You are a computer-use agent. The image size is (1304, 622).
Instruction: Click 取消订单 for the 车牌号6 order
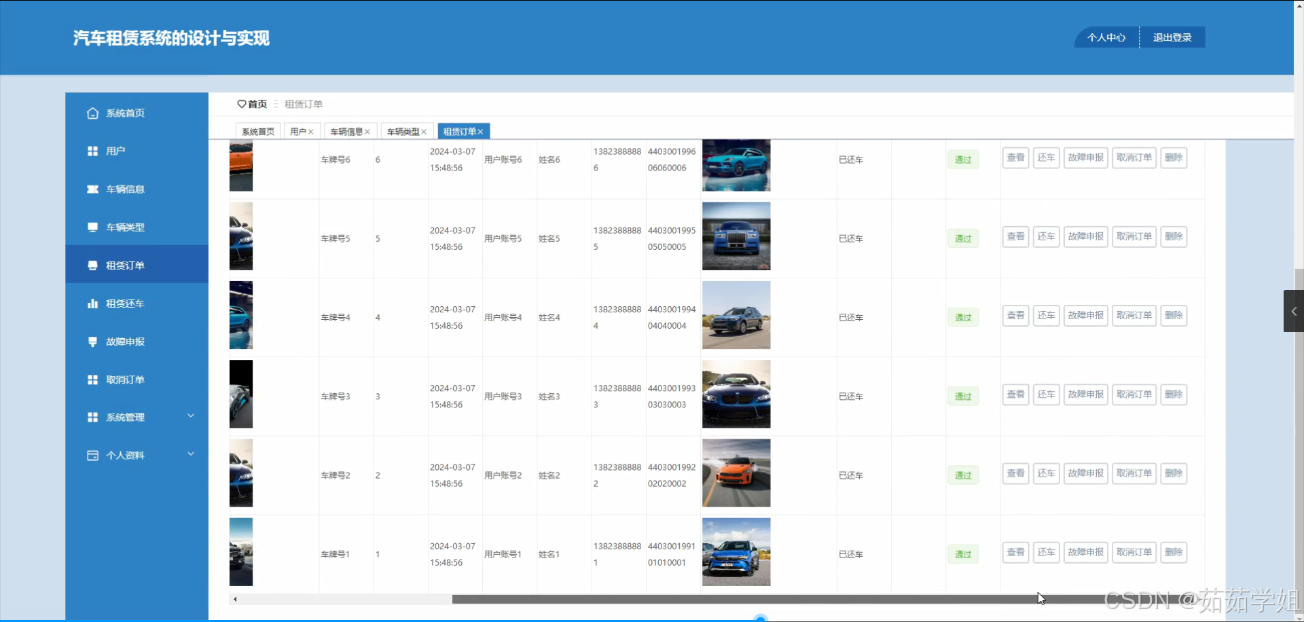click(x=1134, y=158)
